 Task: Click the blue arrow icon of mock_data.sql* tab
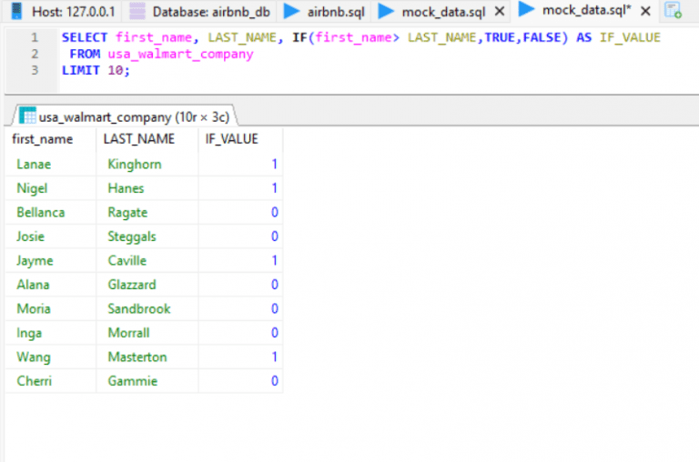(x=526, y=9)
